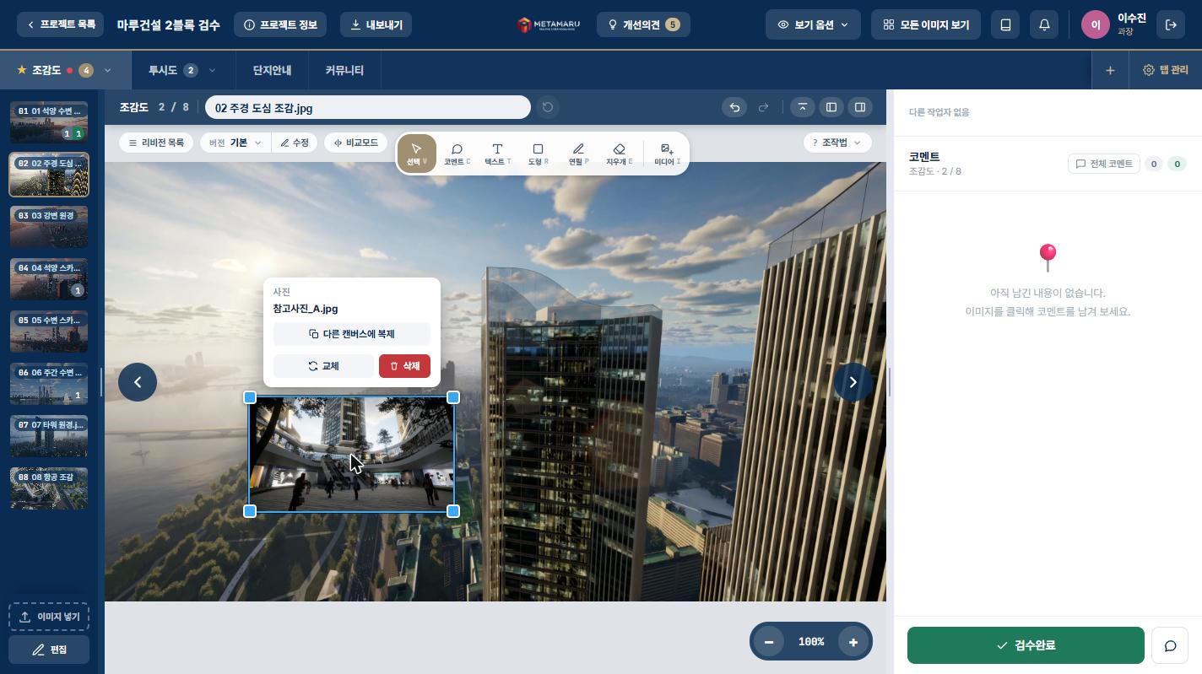Add a new tab with the plus icon

[x=1110, y=70]
